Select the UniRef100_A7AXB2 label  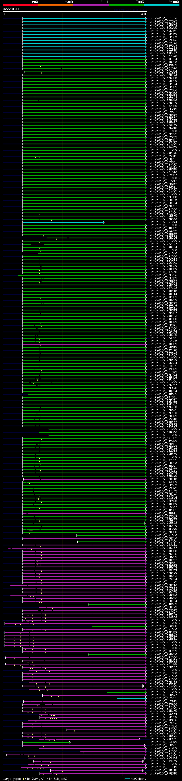coord(163,232)
